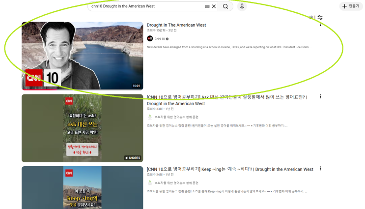Click the red watch-progress bar under CNN thumbnail
The width and height of the screenshot is (365, 209).
click(39, 90)
